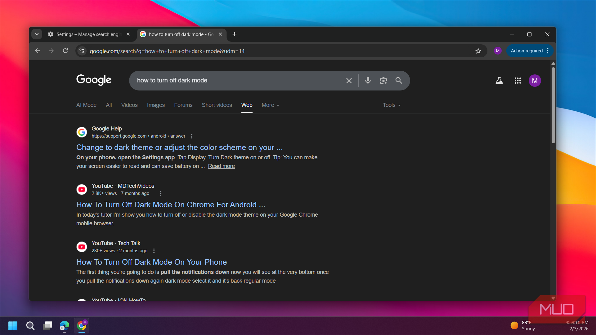Start voice search with the microphone
The height and width of the screenshot is (335, 596).
[368, 81]
